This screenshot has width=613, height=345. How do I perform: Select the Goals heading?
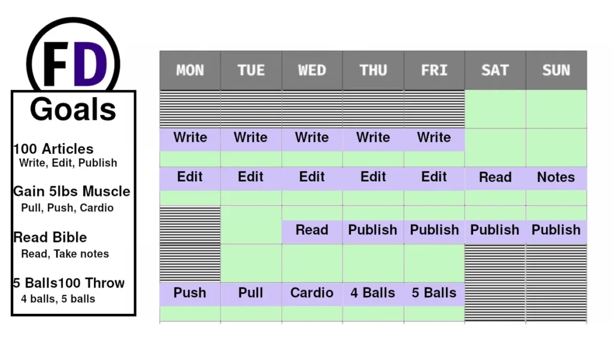[73, 110]
